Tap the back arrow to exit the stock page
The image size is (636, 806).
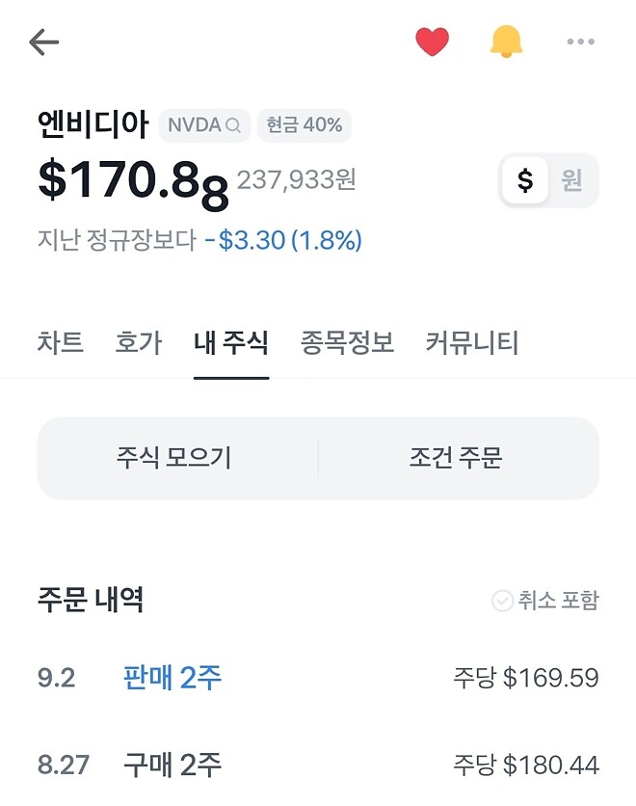coord(42,40)
